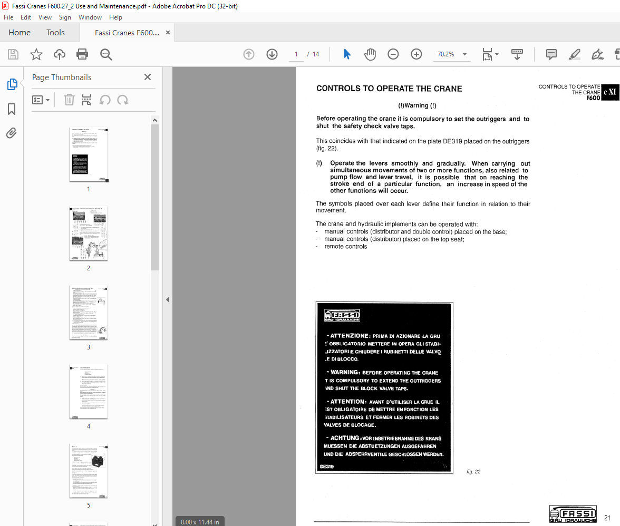Open the Edit menu

(x=26, y=17)
